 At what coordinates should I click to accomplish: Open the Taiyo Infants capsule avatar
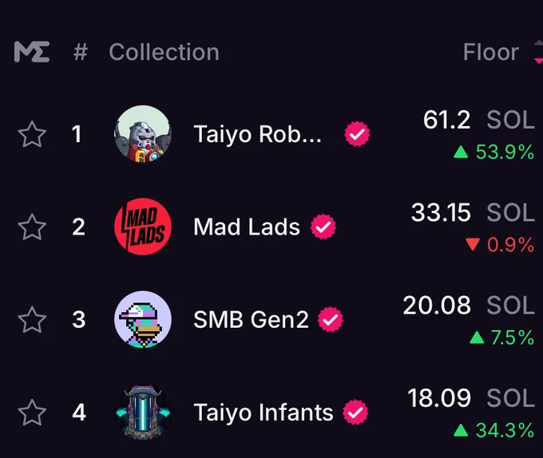143,412
